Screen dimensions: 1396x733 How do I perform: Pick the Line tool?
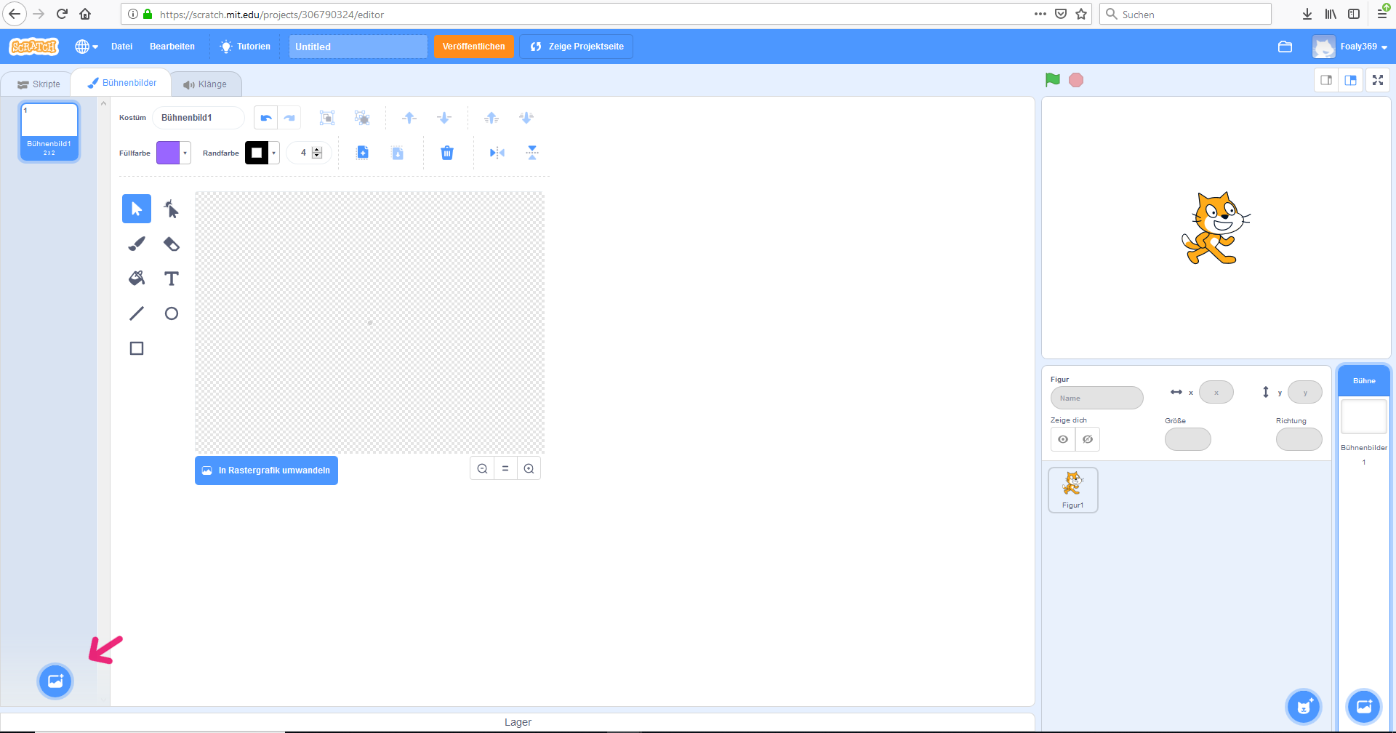pos(137,313)
